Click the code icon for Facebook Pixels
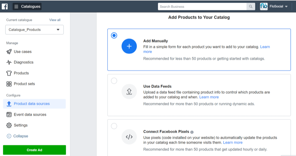The height and width of the screenshot is (156, 296). [x=129, y=137]
